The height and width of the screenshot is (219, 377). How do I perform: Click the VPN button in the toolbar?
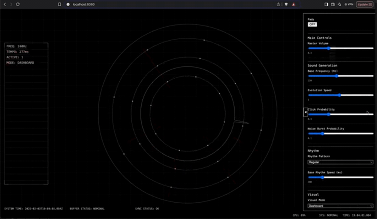tap(349, 4)
